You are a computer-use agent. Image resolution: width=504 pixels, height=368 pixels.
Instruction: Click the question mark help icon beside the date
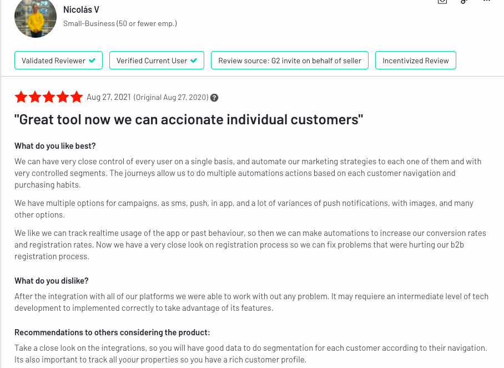(214, 98)
